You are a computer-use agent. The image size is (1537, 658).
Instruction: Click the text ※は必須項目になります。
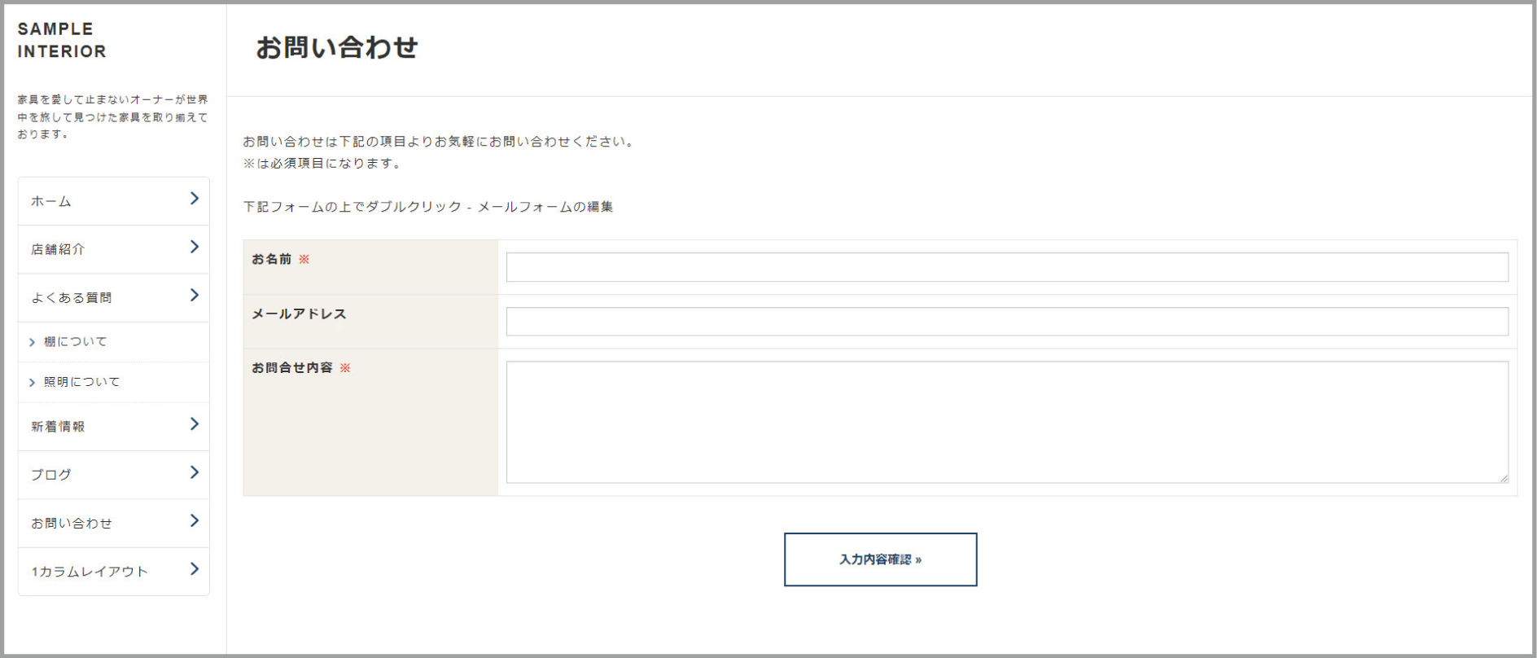coord(324,163)
